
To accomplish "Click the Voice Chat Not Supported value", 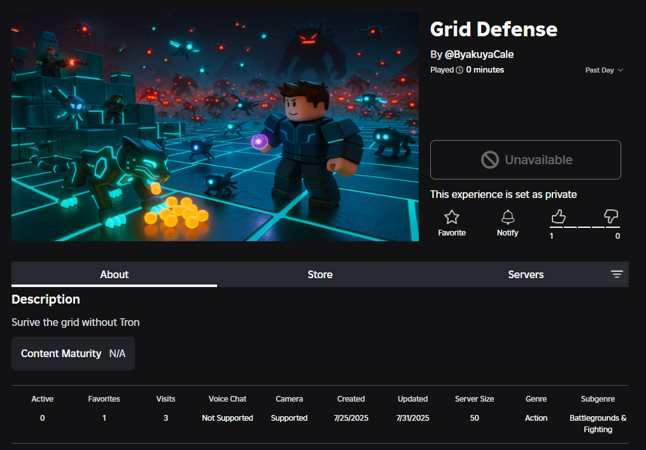I will 227,418.
